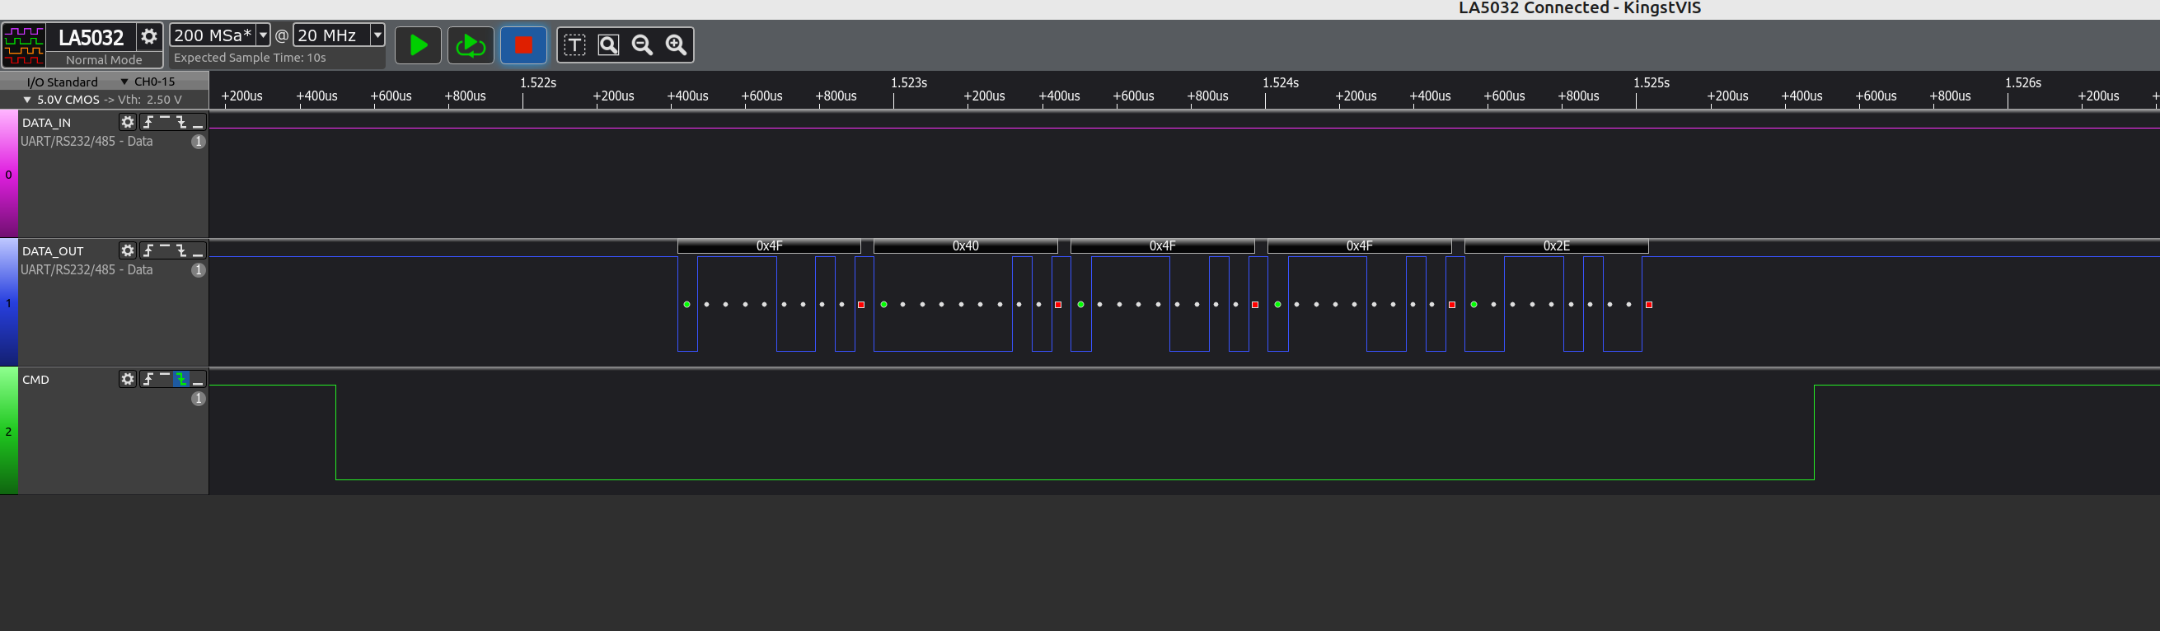Start repeated loop capture
This screenshot has width=2160, height=631.
471,45
